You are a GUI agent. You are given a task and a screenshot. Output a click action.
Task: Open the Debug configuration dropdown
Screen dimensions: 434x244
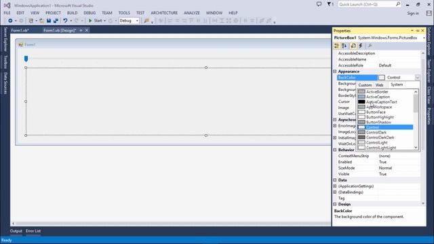click(129, 21)
